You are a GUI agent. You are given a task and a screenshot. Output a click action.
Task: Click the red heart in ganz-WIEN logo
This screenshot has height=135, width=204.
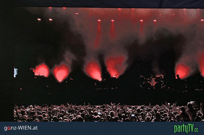tap(9, 128)
